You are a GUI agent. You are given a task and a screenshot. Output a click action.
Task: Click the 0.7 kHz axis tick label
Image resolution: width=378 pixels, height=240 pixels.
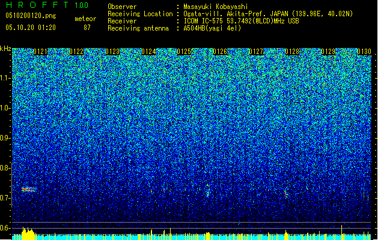[5, 198]
